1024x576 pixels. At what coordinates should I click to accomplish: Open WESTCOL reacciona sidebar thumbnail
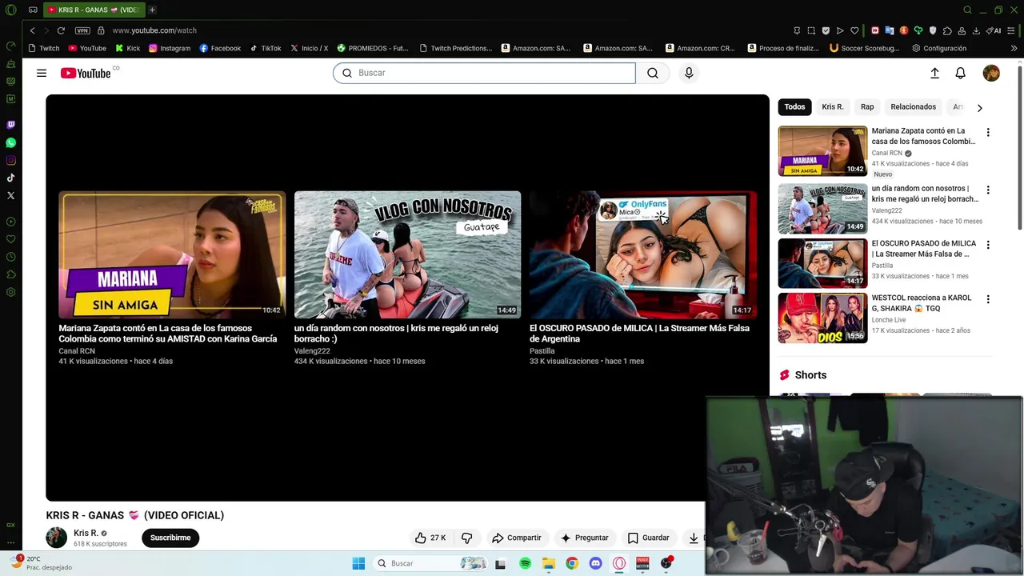point(822,318)
